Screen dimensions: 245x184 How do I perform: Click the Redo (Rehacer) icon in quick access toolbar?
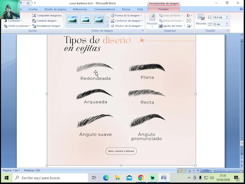click(x=28, y=3)
